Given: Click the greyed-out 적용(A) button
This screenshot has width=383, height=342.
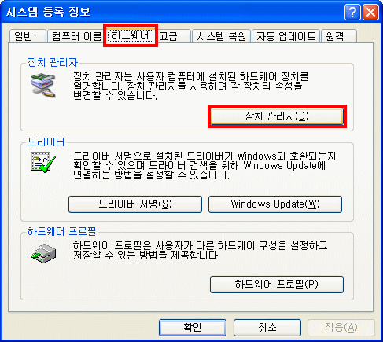Looking at the screenshot, I should point(341,328).
